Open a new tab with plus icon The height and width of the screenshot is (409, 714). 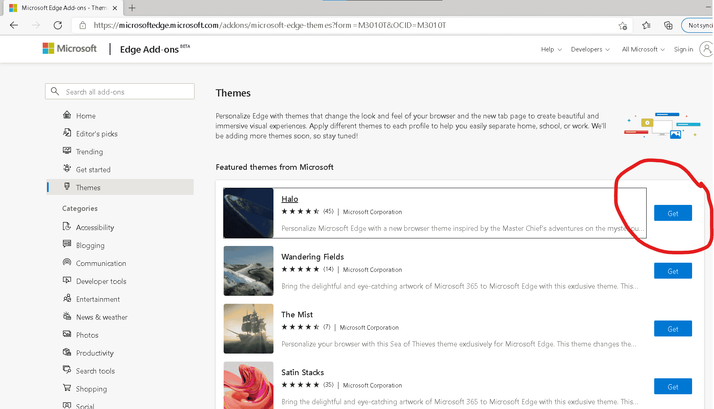(132, 8)
